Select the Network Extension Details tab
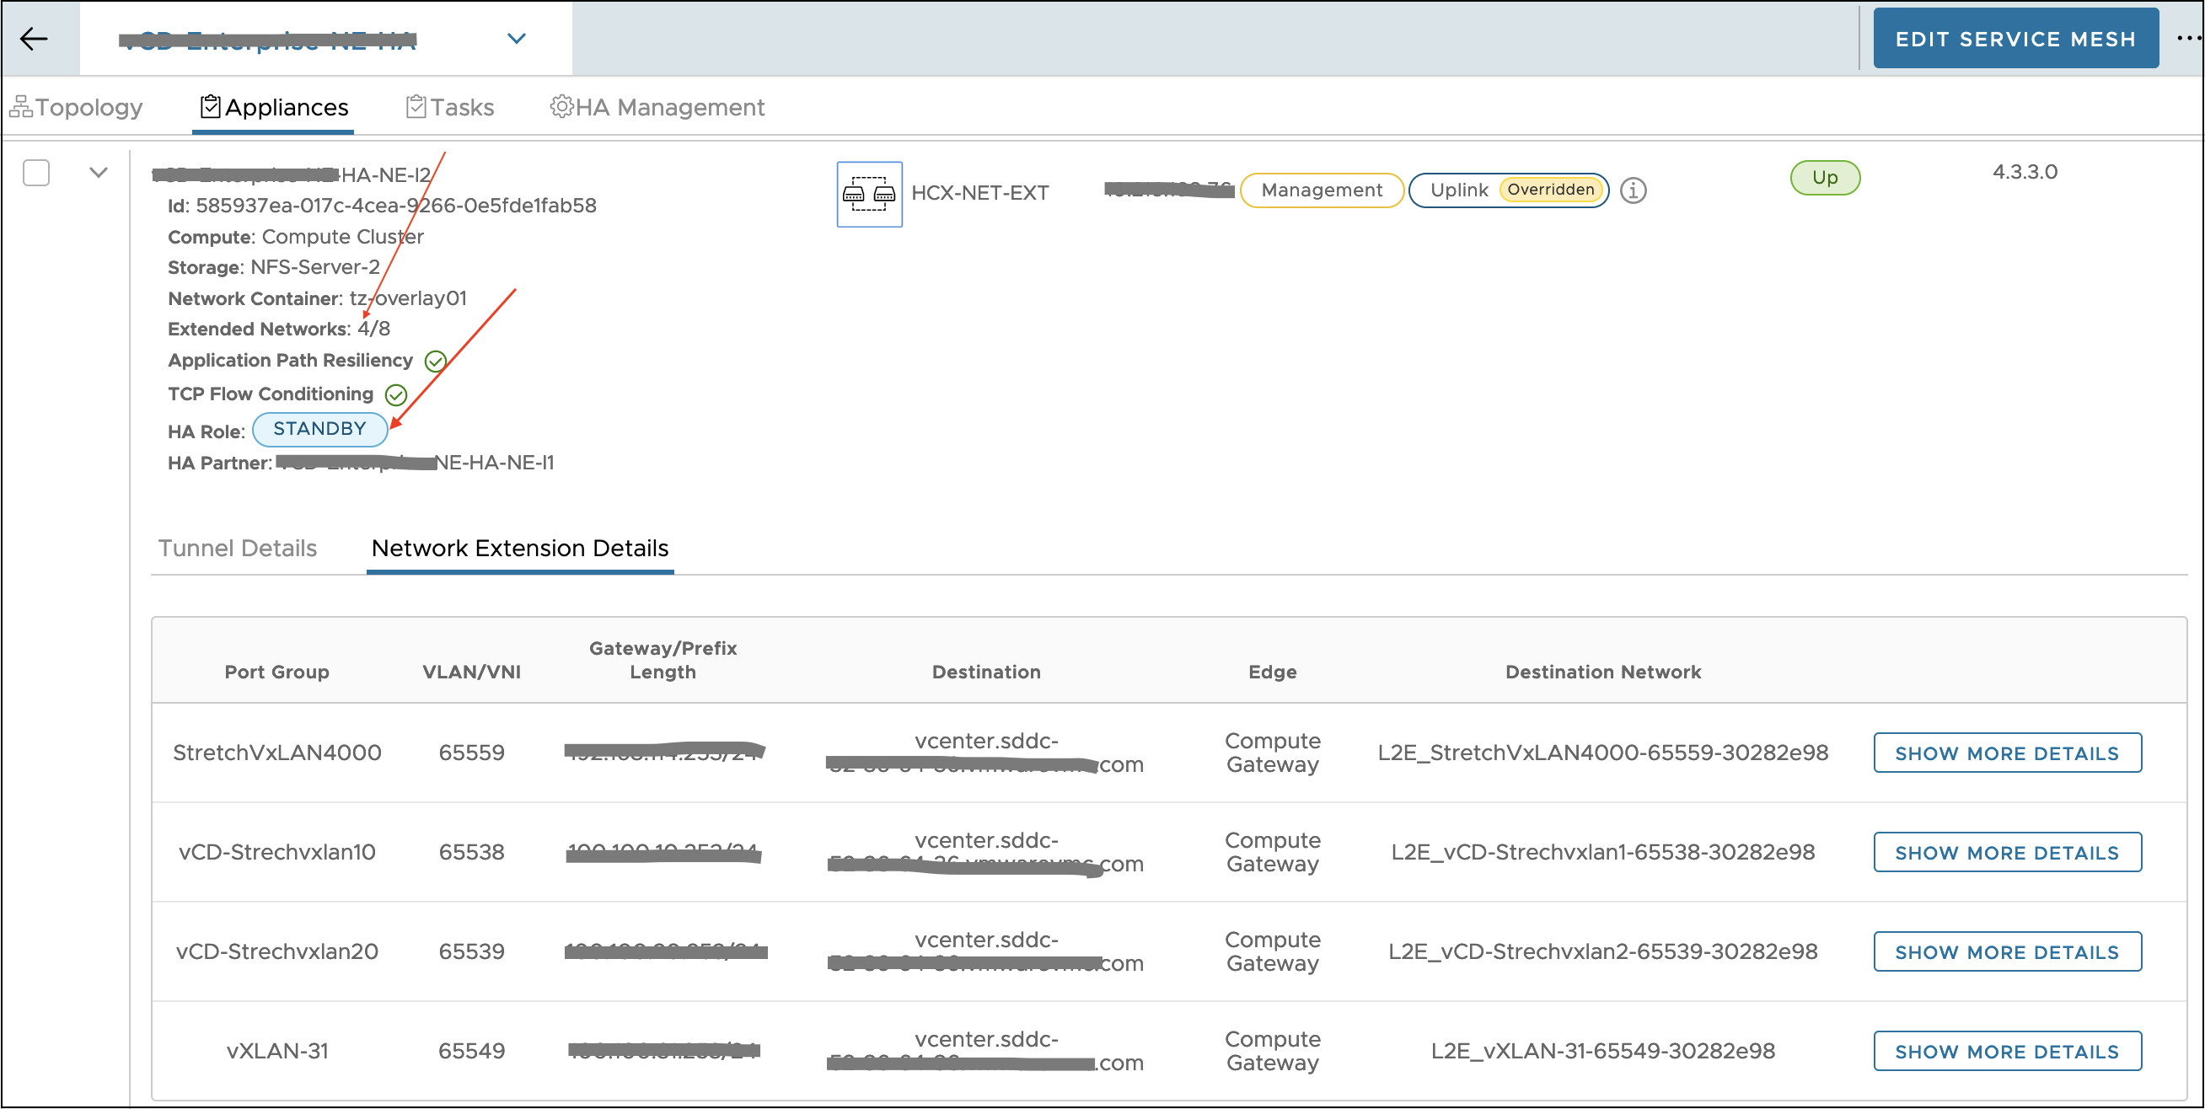 tap(519, 548)
